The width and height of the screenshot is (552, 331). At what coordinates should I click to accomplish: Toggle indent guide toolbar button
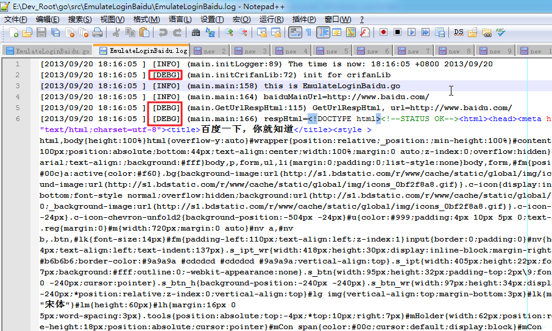[x=323, y=33]
